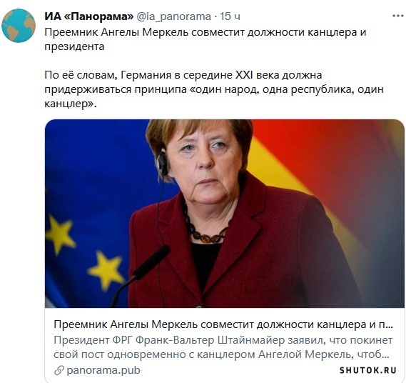Screen dimensions: 406x383
Task: Click the microphone in the photo
Action: pyautogui.click(x=141, y=275)
